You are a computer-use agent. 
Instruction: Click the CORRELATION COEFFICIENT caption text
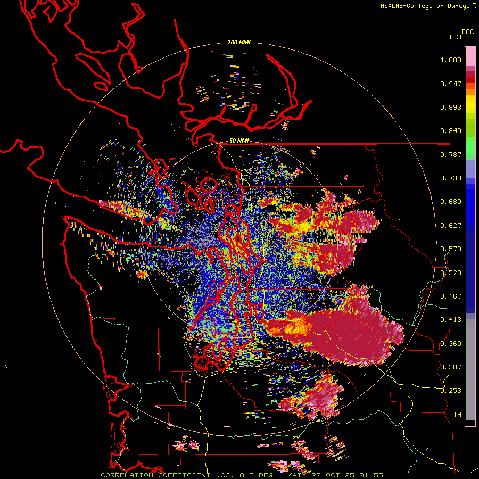156,475
